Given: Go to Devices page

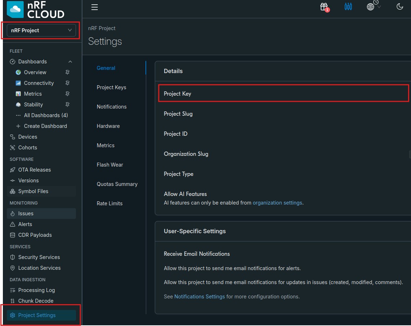Looking at the screenshot, I should pyautogui.click(x=28, y=137).
